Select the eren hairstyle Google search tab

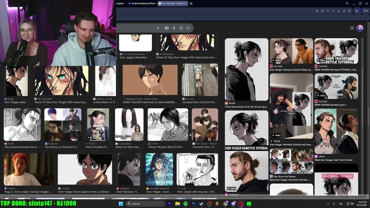point(173,3)
